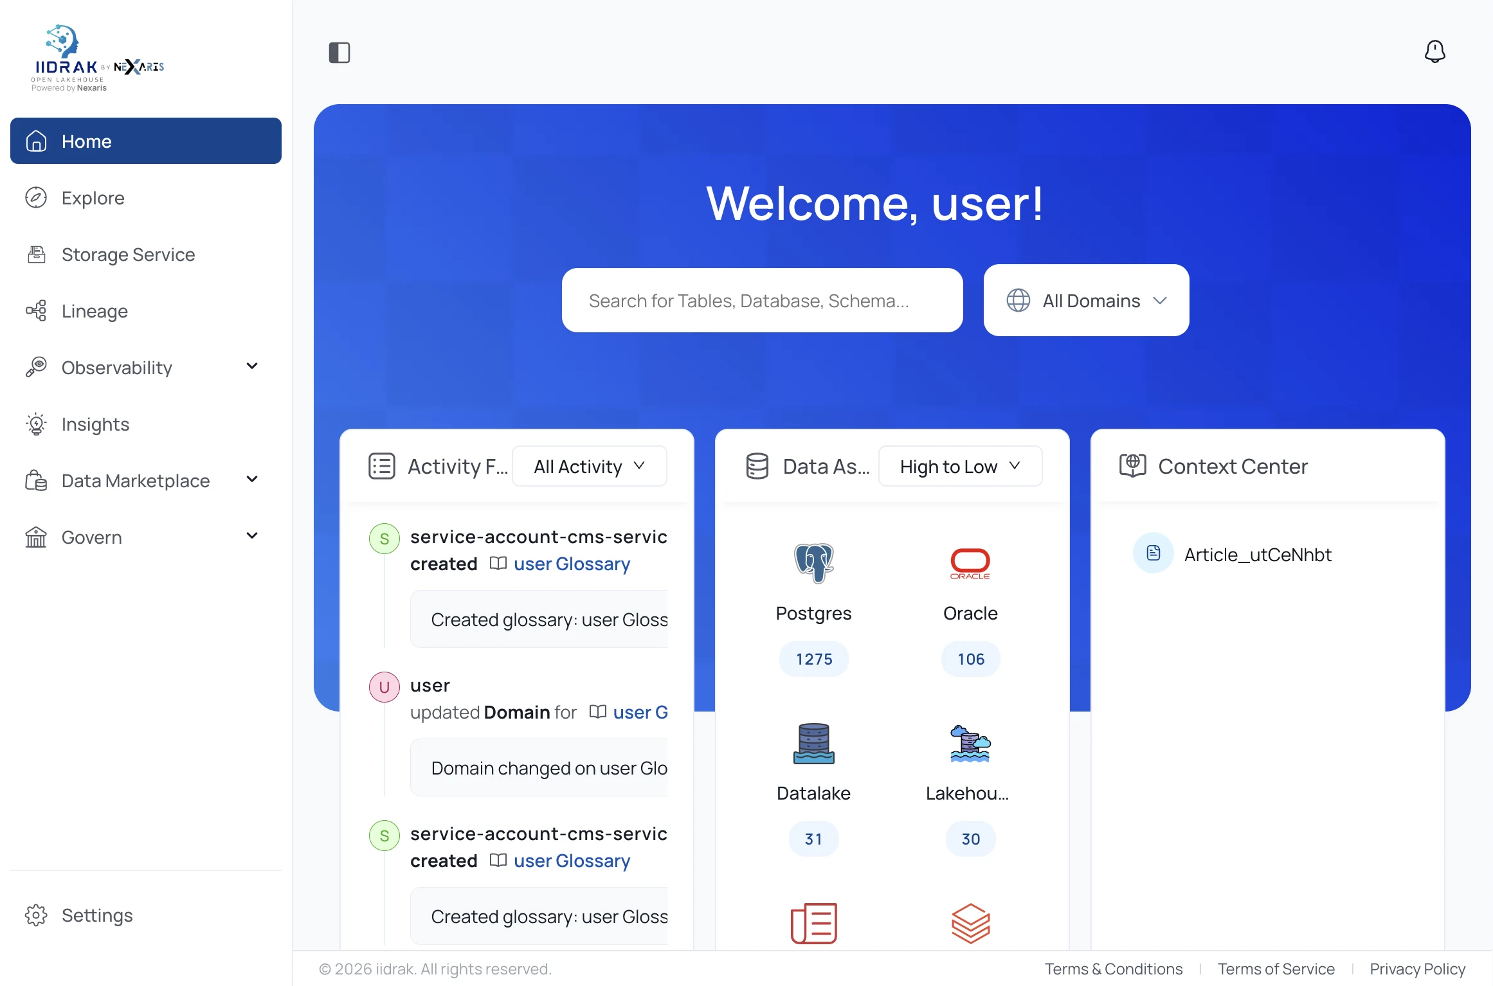
Task: Open the All Domains dropdown
Action: 1086,300
